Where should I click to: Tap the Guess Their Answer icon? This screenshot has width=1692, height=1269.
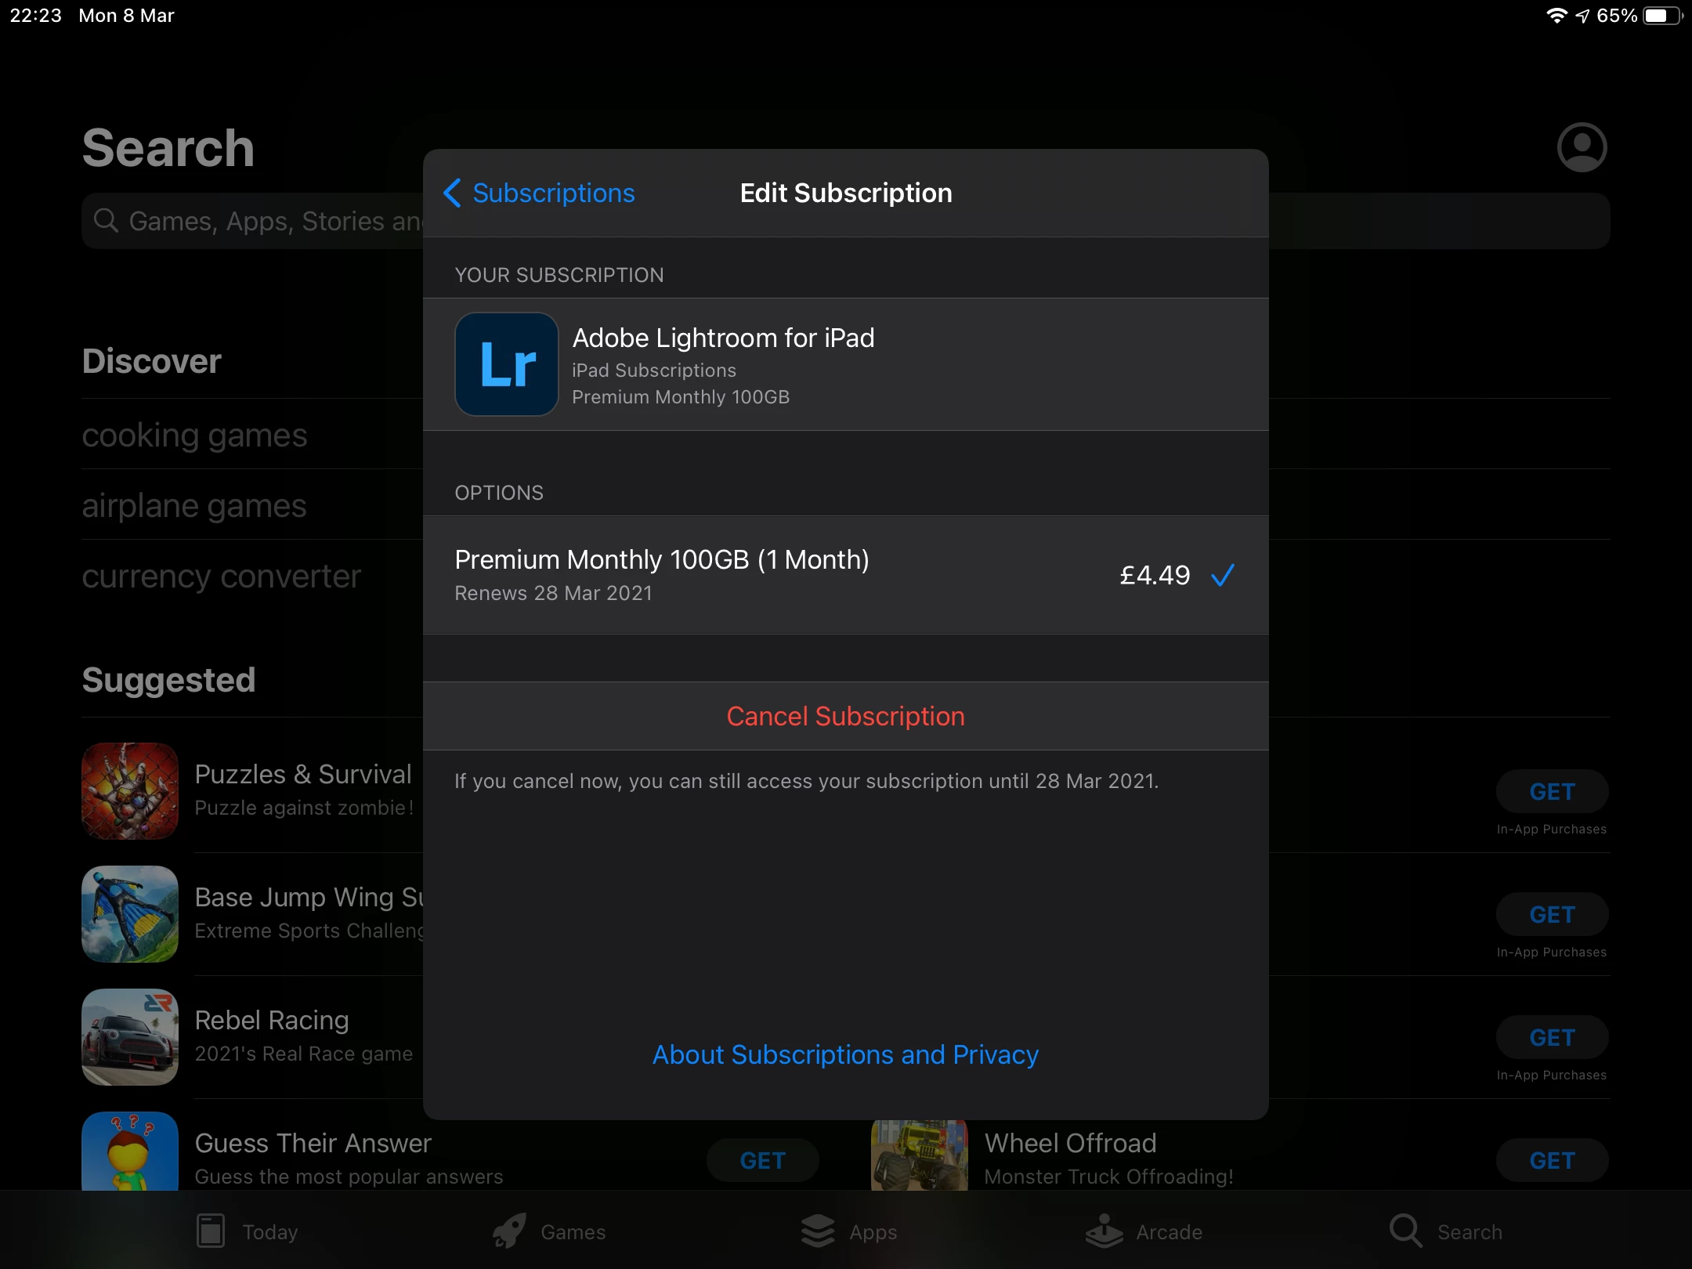(130, 1151)
